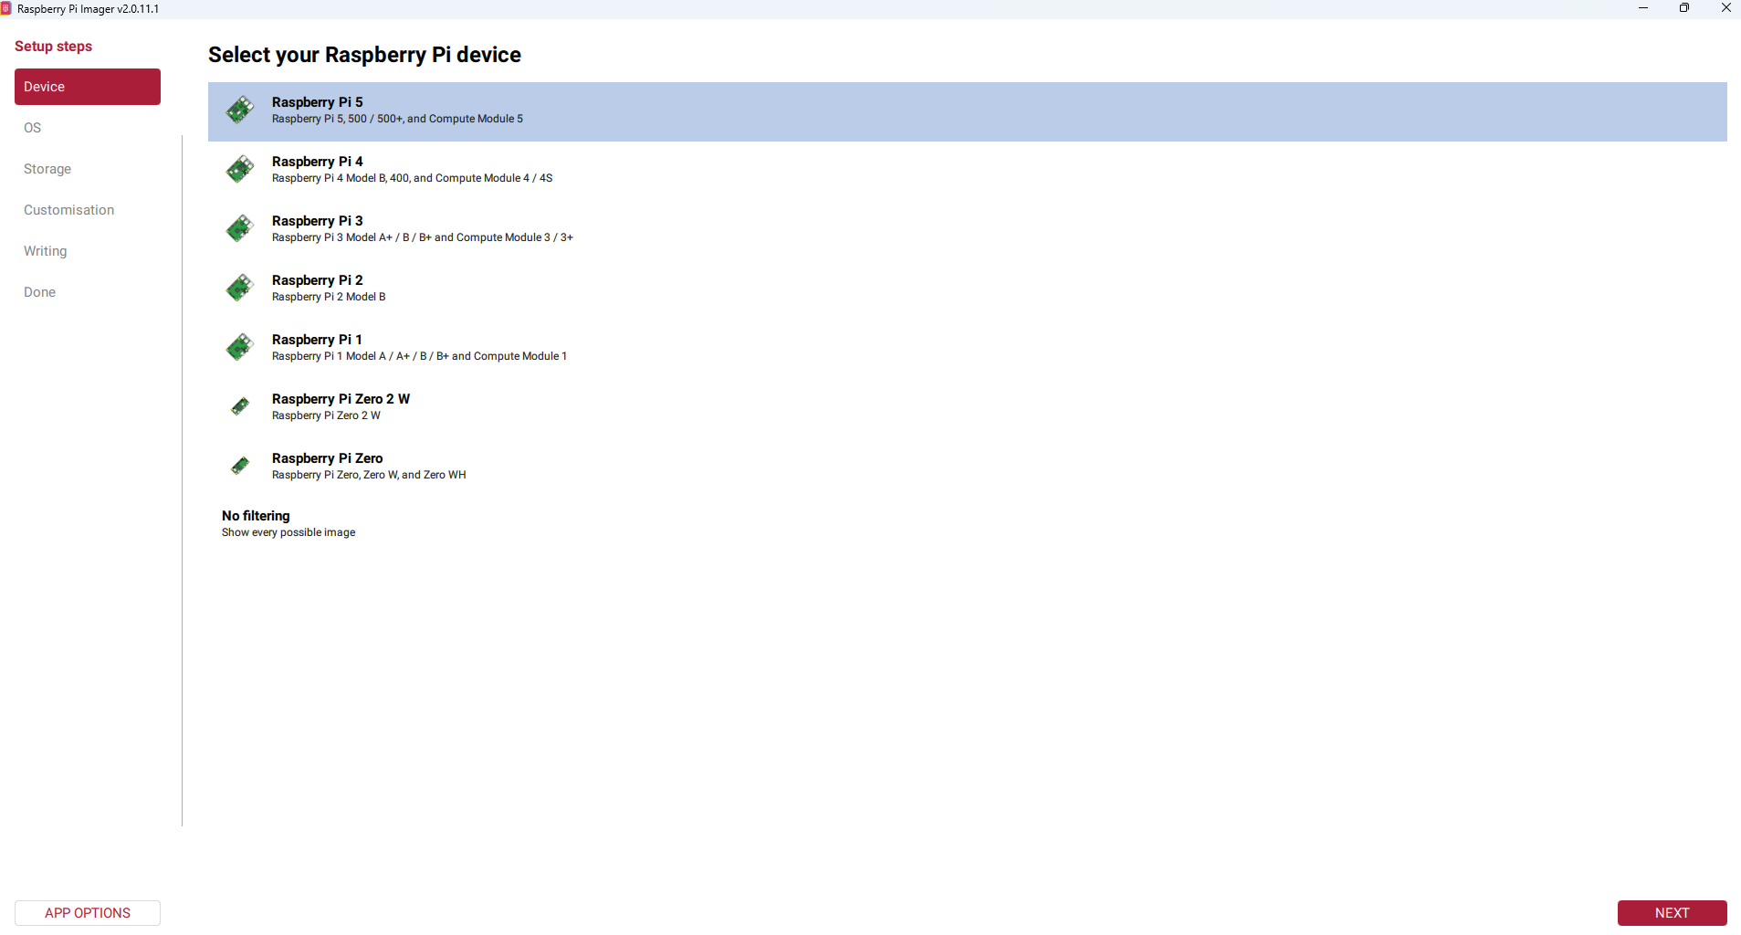Screen dimensions: 1741x935
Task: Click the Raspberry Pi Imager title bar icon
Action: tap(6, 8)
